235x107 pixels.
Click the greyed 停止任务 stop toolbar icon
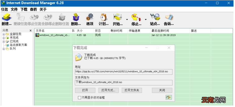click(x=34, y=17)
